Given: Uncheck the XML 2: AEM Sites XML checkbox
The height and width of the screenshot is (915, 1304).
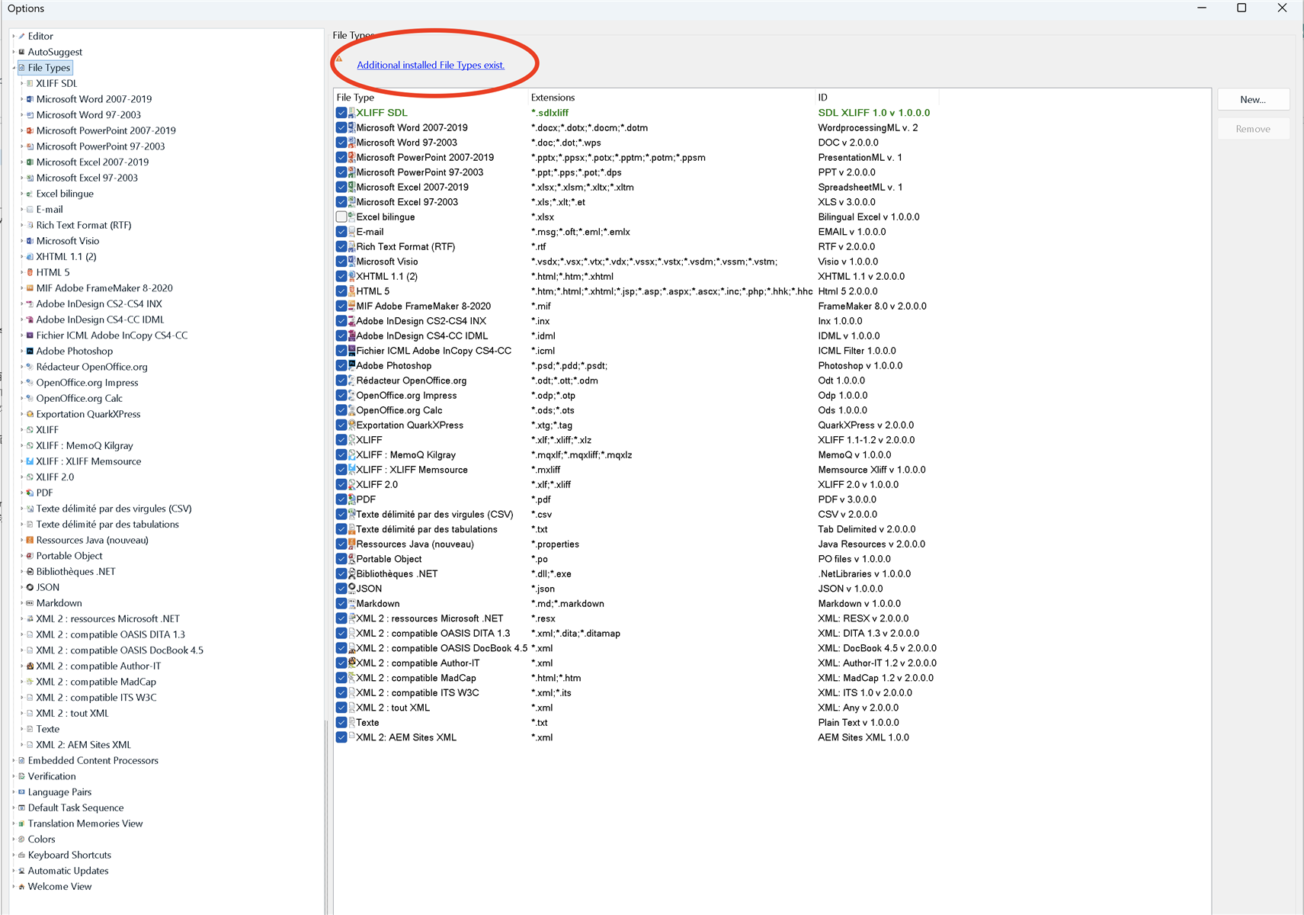Looking at the screenshot, I should (x=341, y=737).
